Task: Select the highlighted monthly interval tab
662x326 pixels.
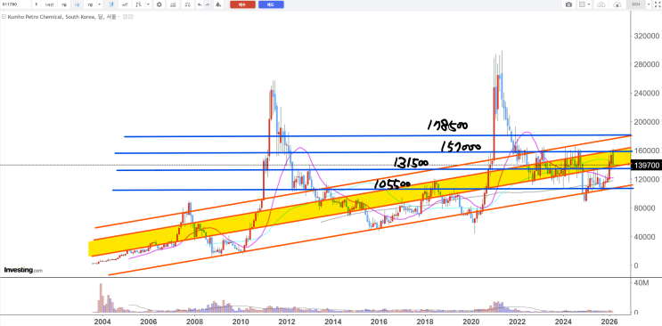Action: point(77,4)
